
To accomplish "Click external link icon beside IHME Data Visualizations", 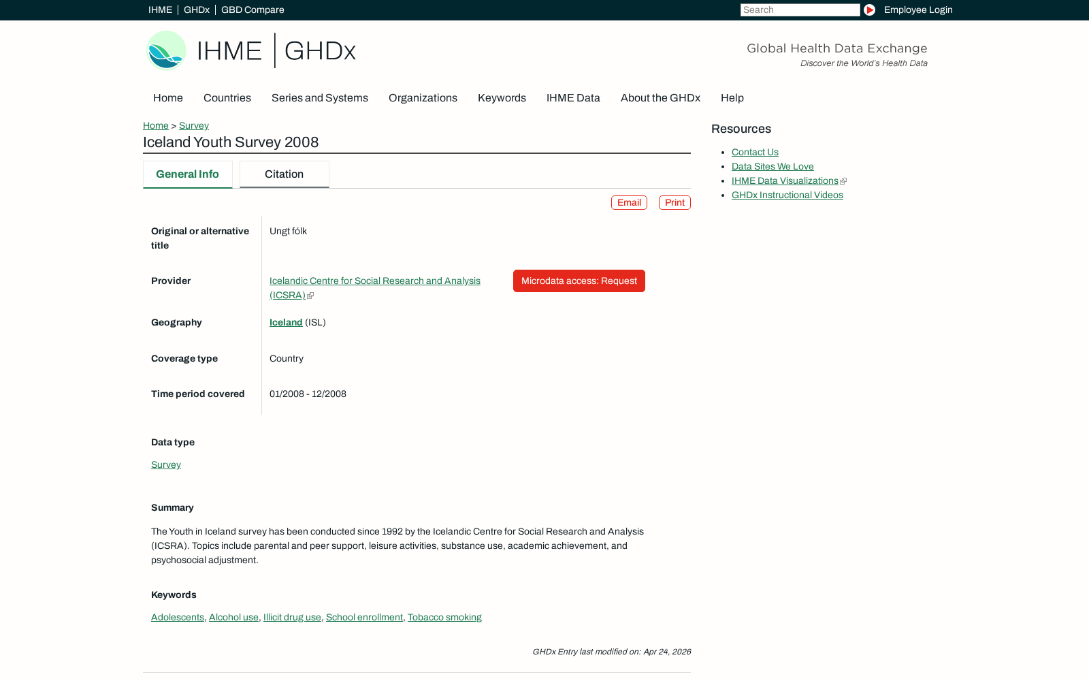I will [x=843, y=181].
